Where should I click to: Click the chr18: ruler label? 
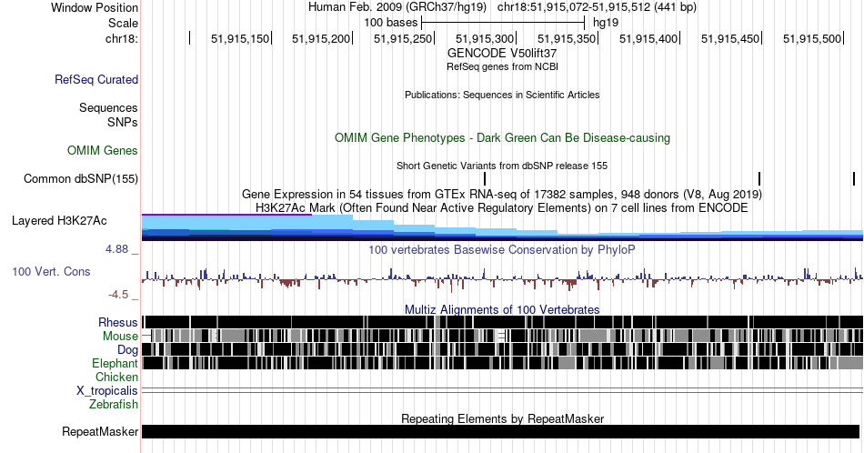[x=122, y=38]
